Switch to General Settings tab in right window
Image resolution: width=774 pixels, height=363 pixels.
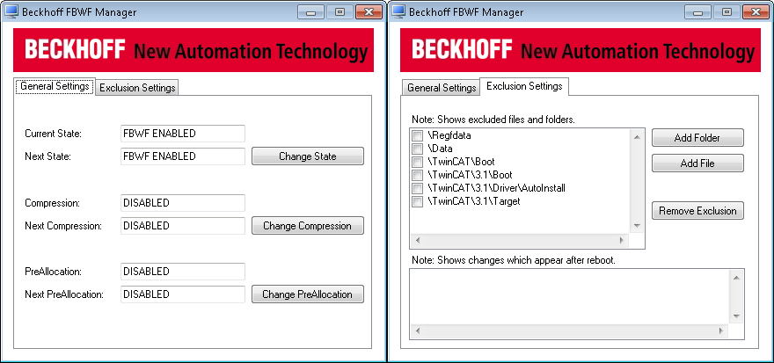pyautogui.click(x=442, y=88)
